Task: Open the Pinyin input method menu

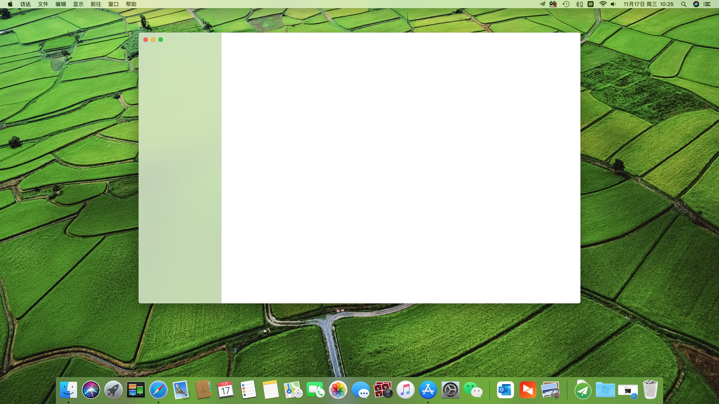Action: click(591, 4)
